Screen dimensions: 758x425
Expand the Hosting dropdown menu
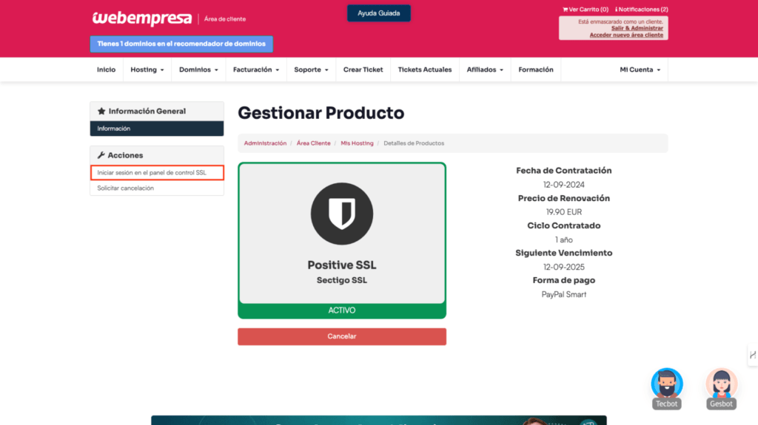[x=147, y=69]
